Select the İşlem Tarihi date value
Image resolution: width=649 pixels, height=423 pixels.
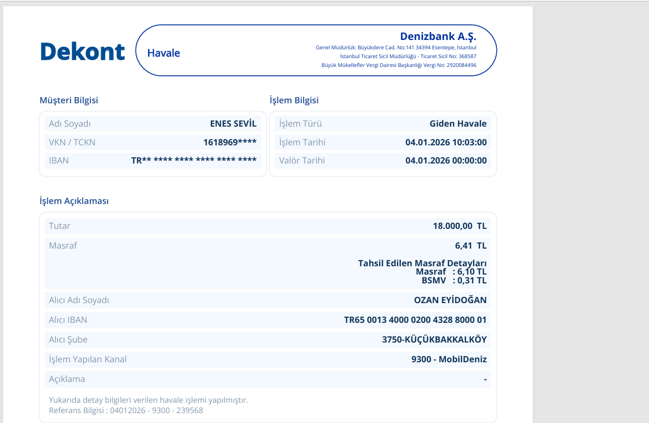[446, 142]
